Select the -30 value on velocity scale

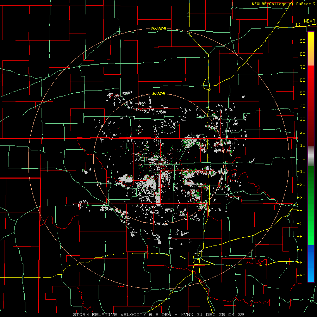tap(301, 198)
